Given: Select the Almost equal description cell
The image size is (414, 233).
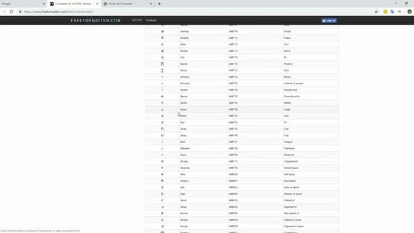Looking at the screenshot, I should click(310, 168).
